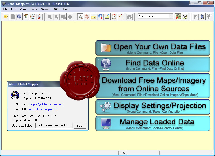215x156 pixels.
Task: Open Configuration via the wrench-and-screwdriver toolbar icon
Action: (40, 17)
